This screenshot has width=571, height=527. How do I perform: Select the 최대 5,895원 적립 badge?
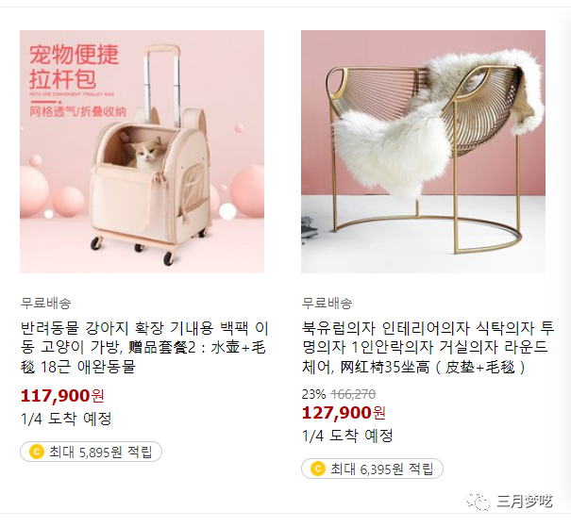pyautogui.click(x=91, y=453)
